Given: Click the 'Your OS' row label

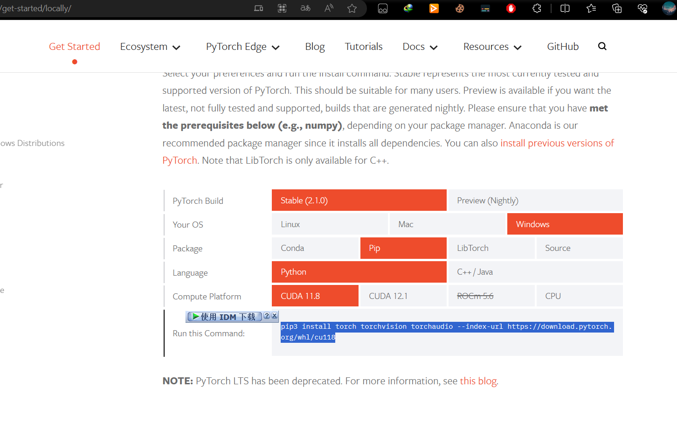Looking at the screenshot, I should tap(188, 225).
